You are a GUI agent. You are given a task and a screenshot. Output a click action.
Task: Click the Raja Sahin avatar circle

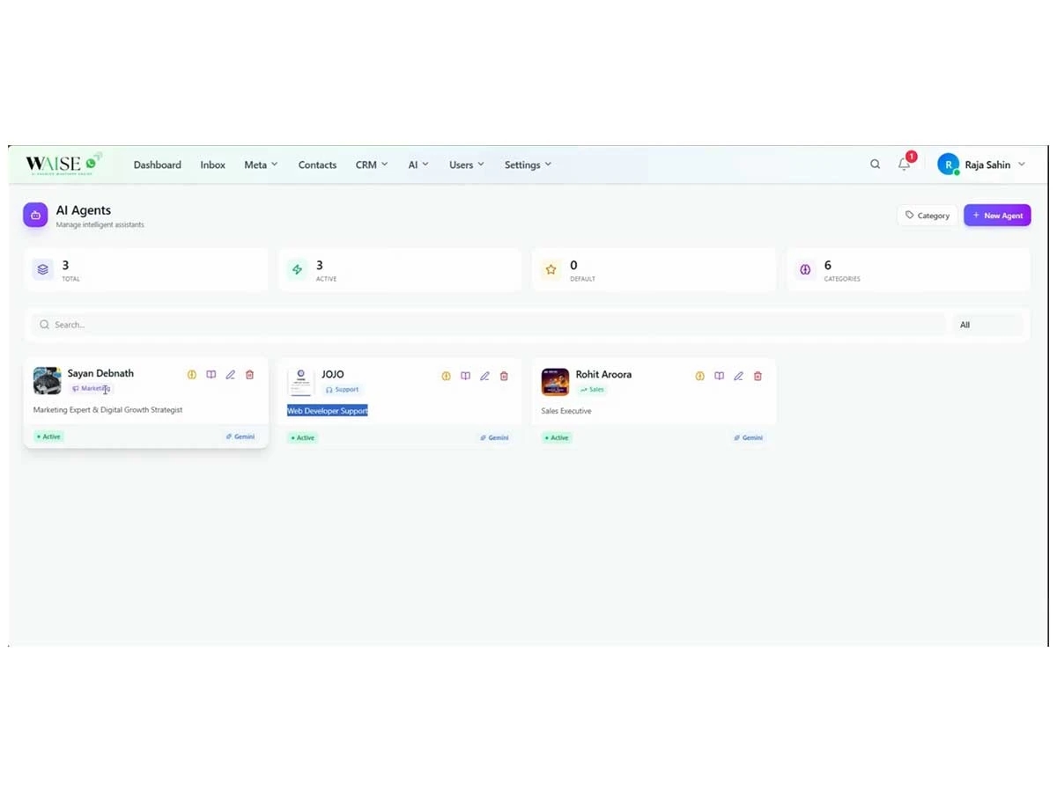948,165
